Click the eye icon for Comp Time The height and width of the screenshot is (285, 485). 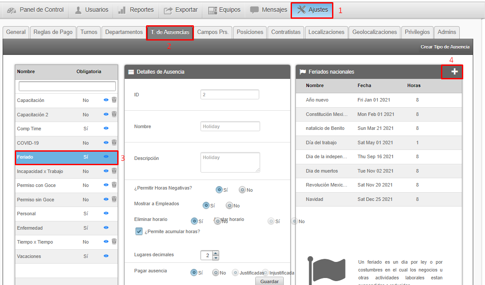[106, 129]
